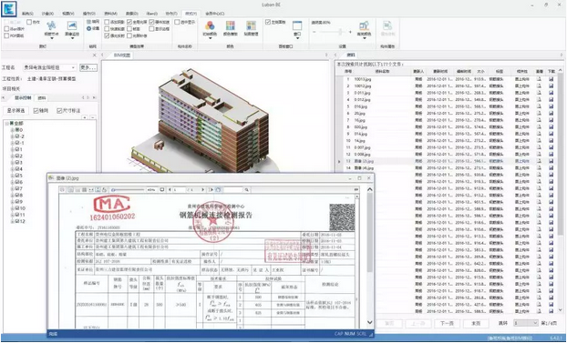
Task: Click the plus button above floor tree
Action: (85, 117)
